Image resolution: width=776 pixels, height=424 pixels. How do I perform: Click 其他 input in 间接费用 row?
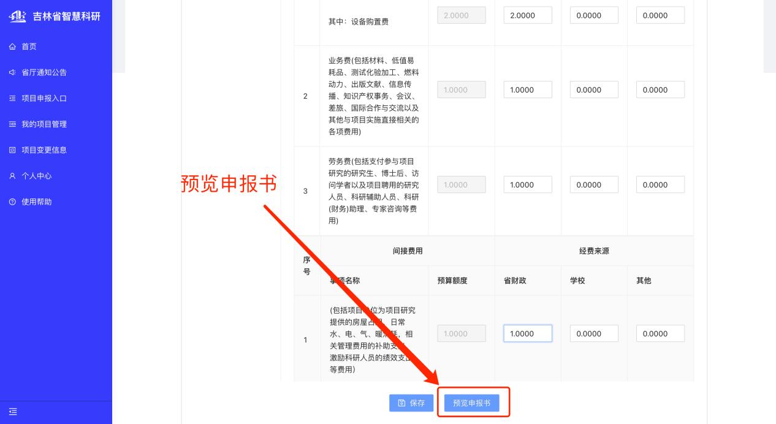660,333
